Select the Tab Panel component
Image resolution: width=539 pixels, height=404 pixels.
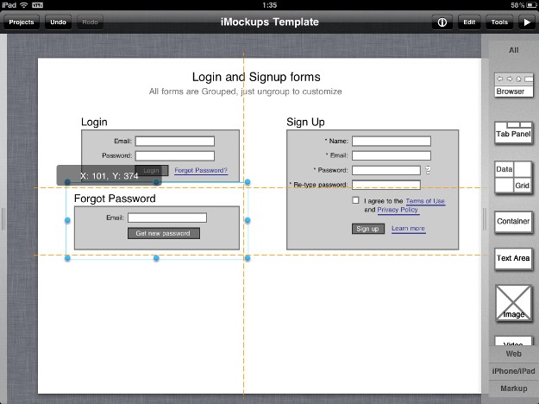point(513,130)
